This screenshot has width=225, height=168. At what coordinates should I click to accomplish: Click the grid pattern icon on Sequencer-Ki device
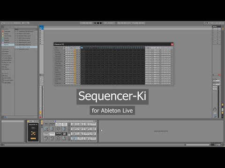(x=33, y=133)
